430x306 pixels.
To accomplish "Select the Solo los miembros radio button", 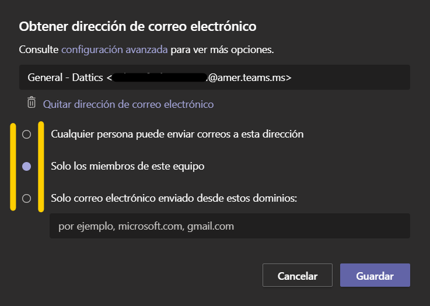I will tap(26, 166).
